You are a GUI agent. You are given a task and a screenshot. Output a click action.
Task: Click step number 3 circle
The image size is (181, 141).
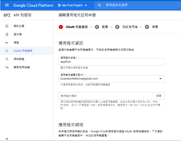[117, 27]
